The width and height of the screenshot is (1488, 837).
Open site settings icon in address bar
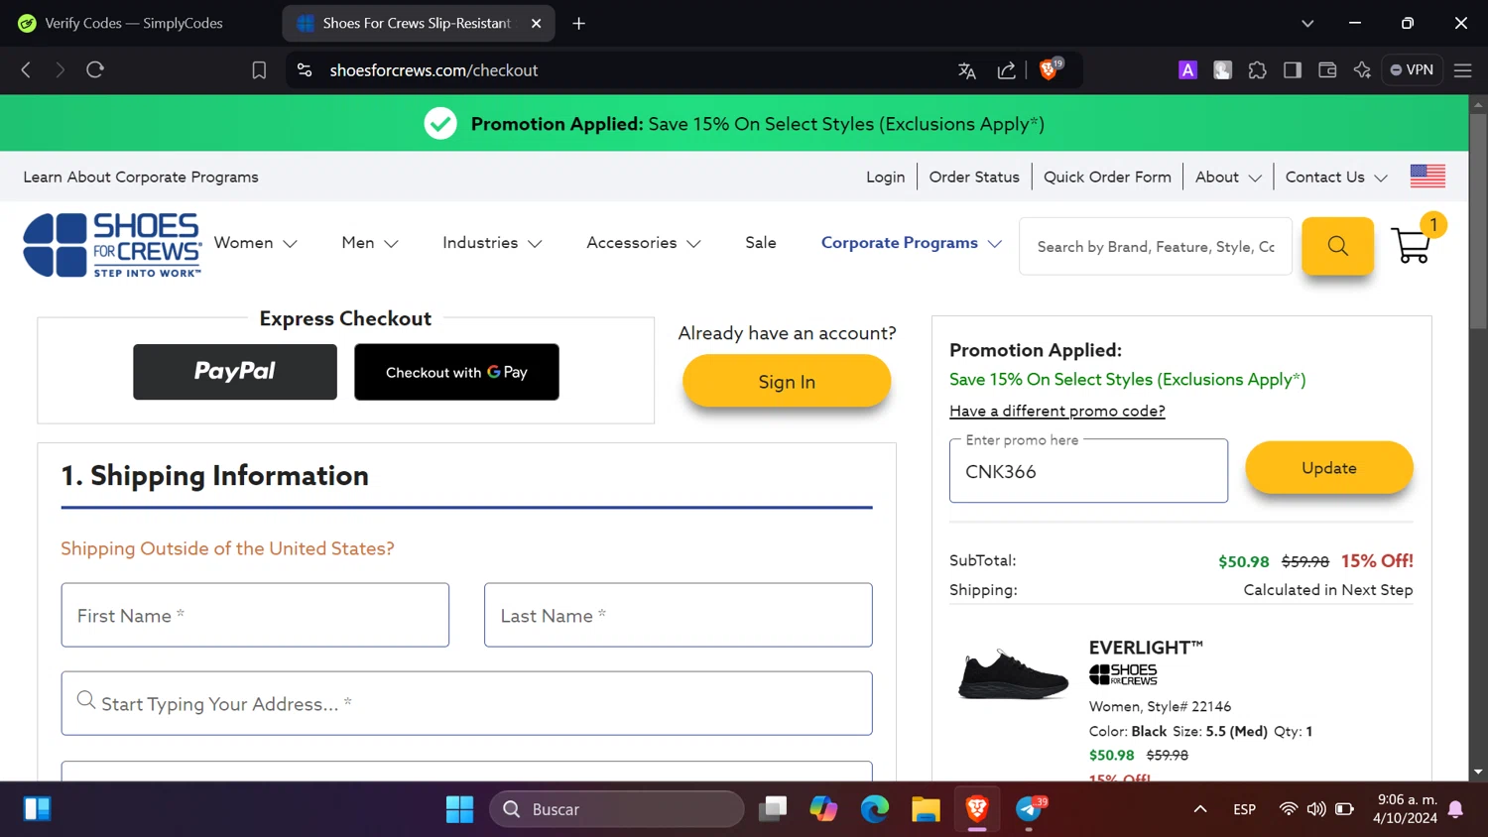305,70
